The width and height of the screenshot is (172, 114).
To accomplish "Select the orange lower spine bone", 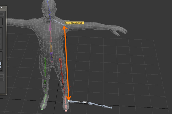I will pyautogui.click(x=51, y=47).
